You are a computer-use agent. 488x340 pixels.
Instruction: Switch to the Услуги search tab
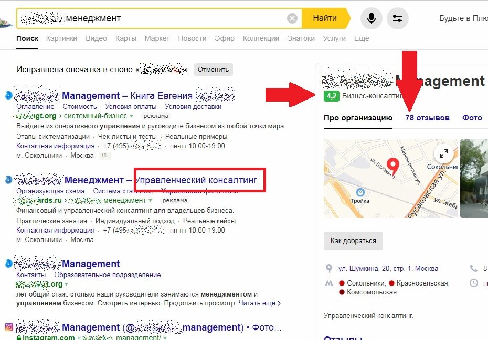pos(334,38)
